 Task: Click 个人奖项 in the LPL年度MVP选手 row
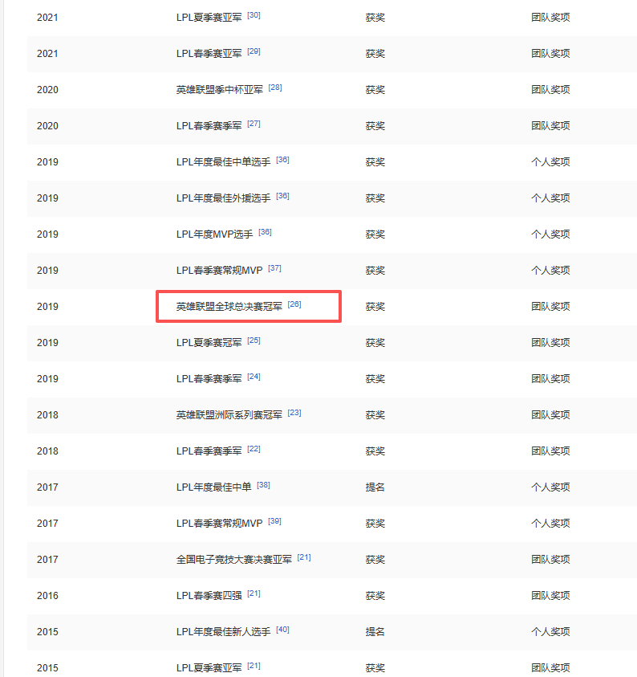click(x=550, y=235)
